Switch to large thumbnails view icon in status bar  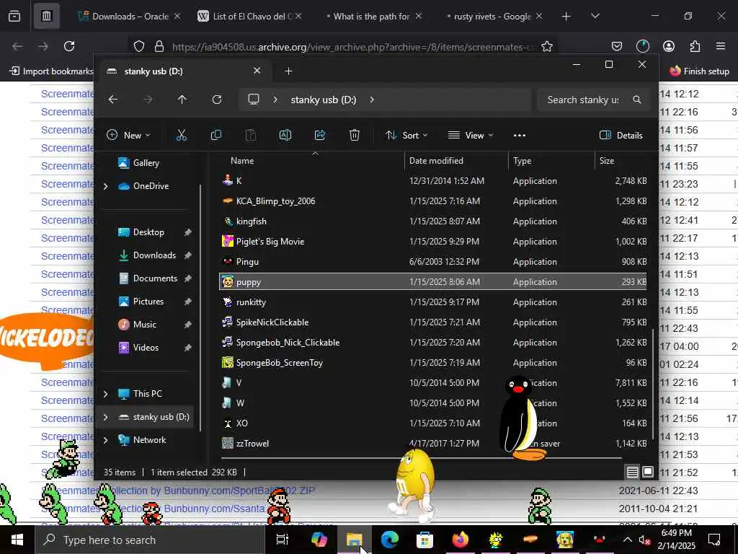tap(648, 472)
